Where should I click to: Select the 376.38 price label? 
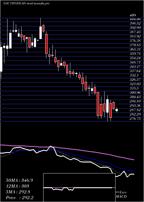point(135,41)
